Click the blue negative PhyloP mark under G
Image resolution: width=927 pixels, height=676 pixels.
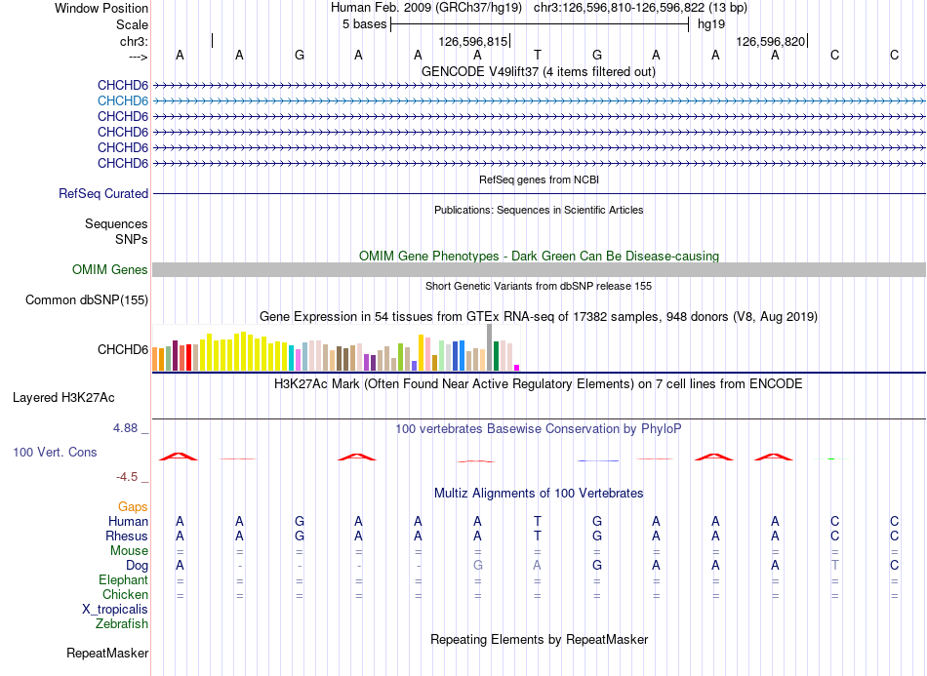[x=598, y=460]
